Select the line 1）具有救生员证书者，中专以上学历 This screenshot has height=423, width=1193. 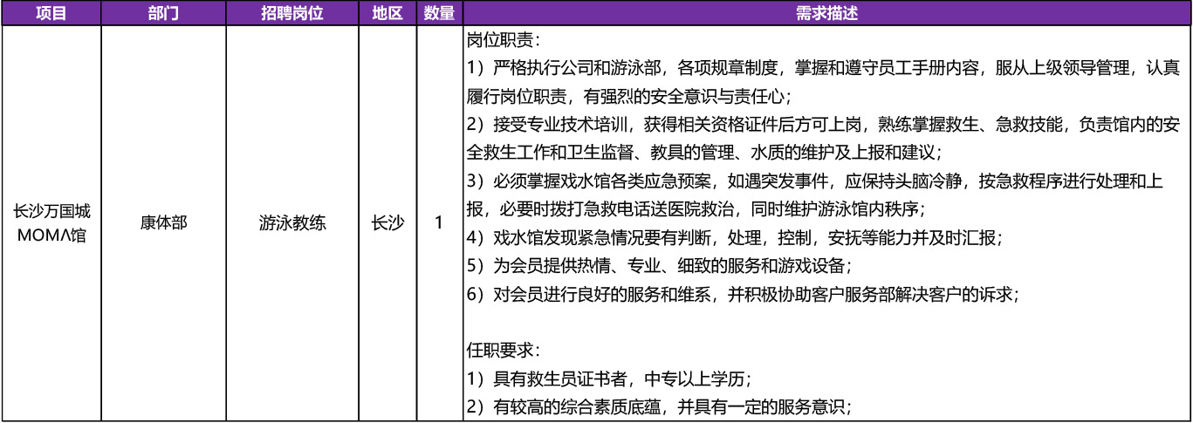[609, 379]
